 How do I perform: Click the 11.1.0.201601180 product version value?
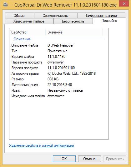point(61,68)
